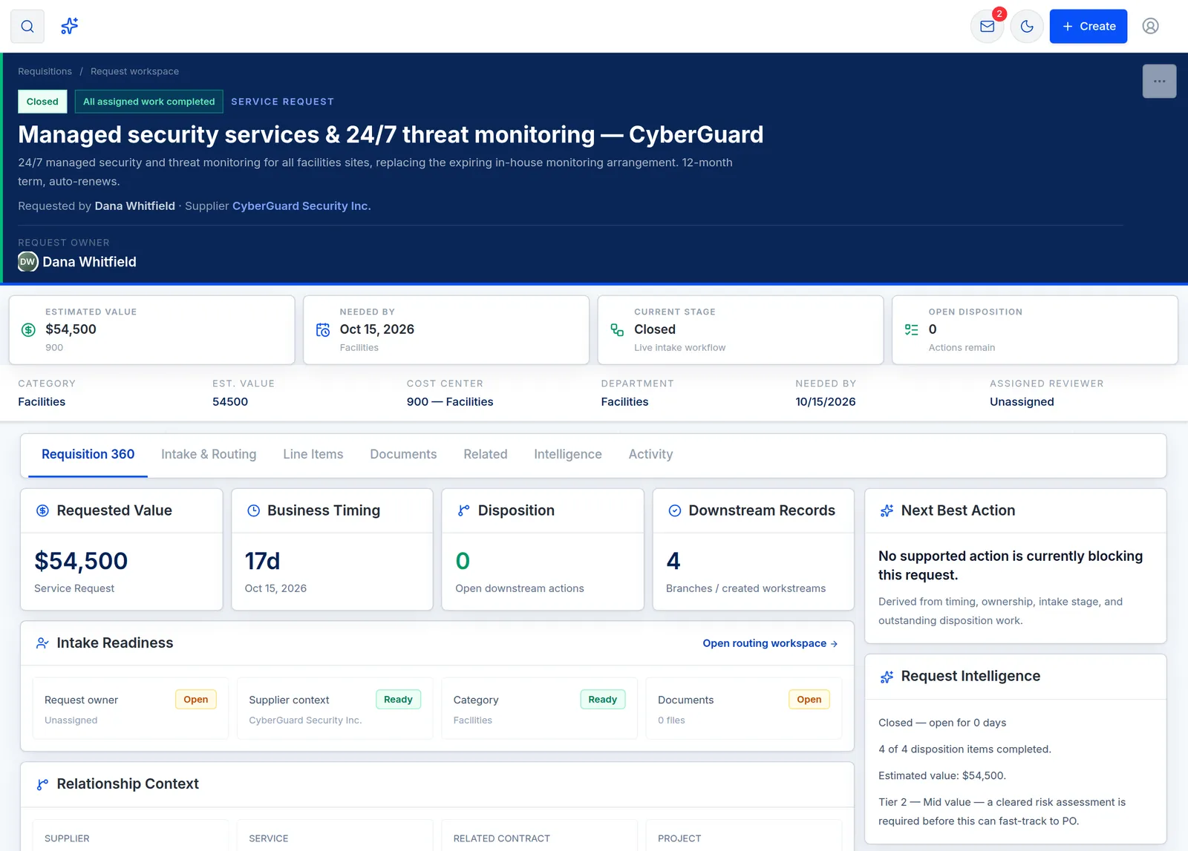The width and height of the screenshot is (1188, 851).
Task: Click workflow icon in Current Stage card
Action: (x=617, y=330)
